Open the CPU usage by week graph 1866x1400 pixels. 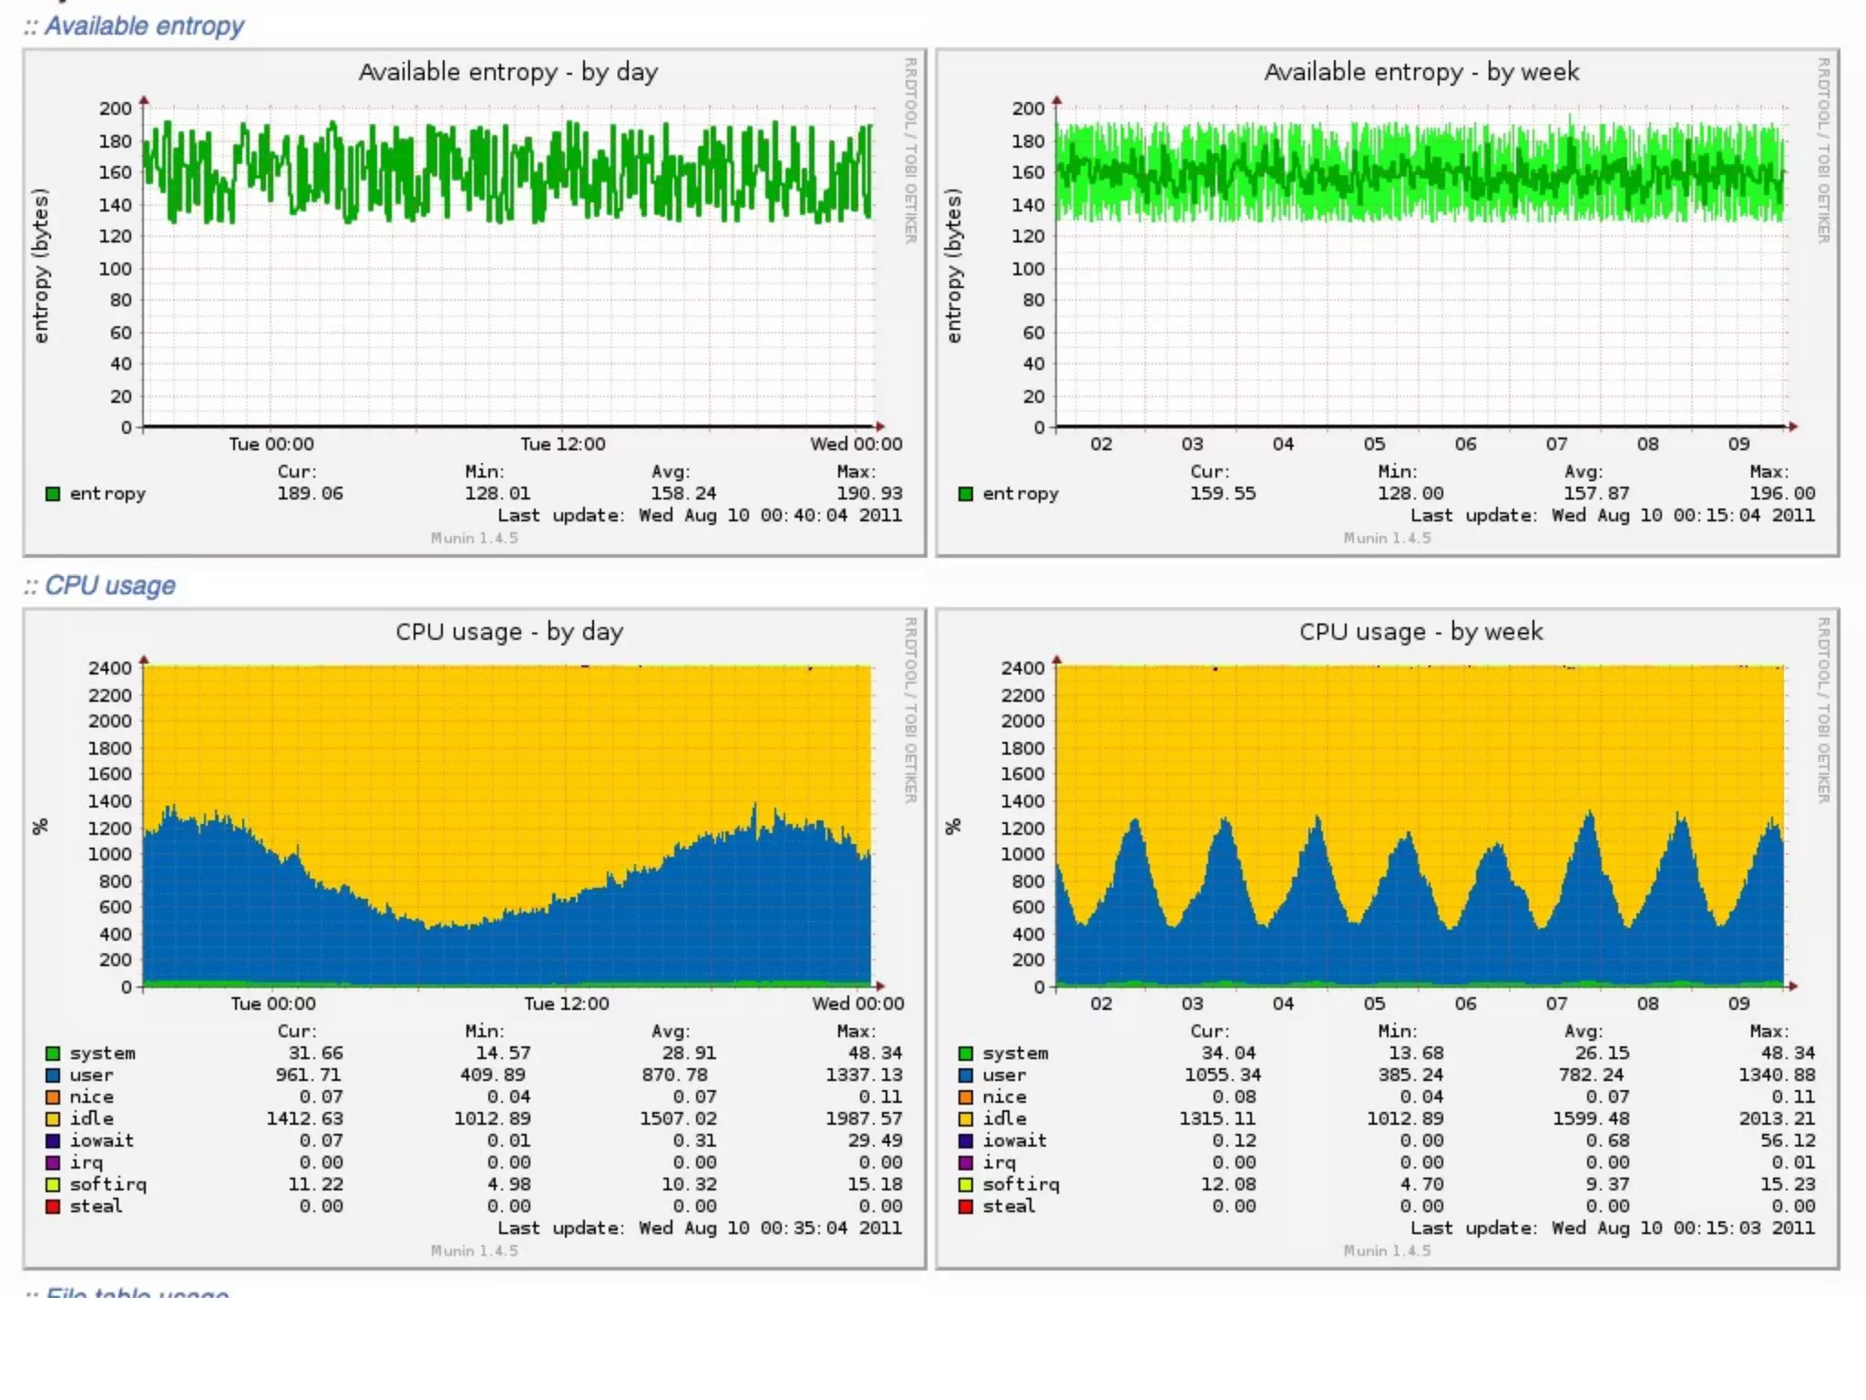[x=1387, y=911]
